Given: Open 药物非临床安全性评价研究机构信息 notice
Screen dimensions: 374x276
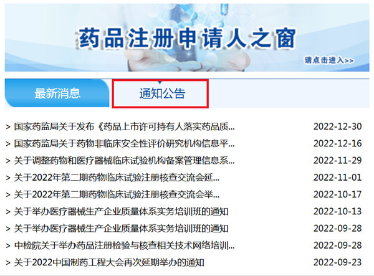Looking at the screenshot, I should pyautogui.click(x=125, y=143).
